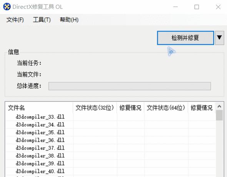Select d3dcompiler_34.dll row

(x=110, y=125)
